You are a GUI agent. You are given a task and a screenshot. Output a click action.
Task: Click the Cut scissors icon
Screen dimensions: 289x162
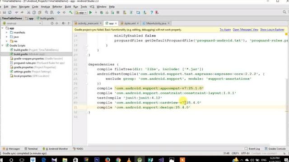[28, 13]
